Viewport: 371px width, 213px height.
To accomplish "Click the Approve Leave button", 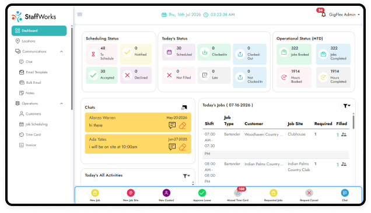I will click(202, 196).
